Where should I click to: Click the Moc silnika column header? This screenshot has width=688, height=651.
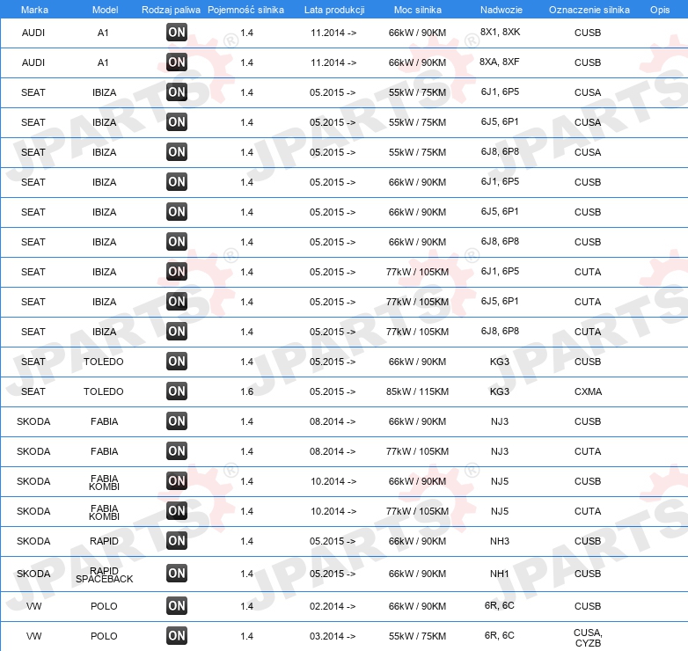pyautogui.click(x=418, y=10)
